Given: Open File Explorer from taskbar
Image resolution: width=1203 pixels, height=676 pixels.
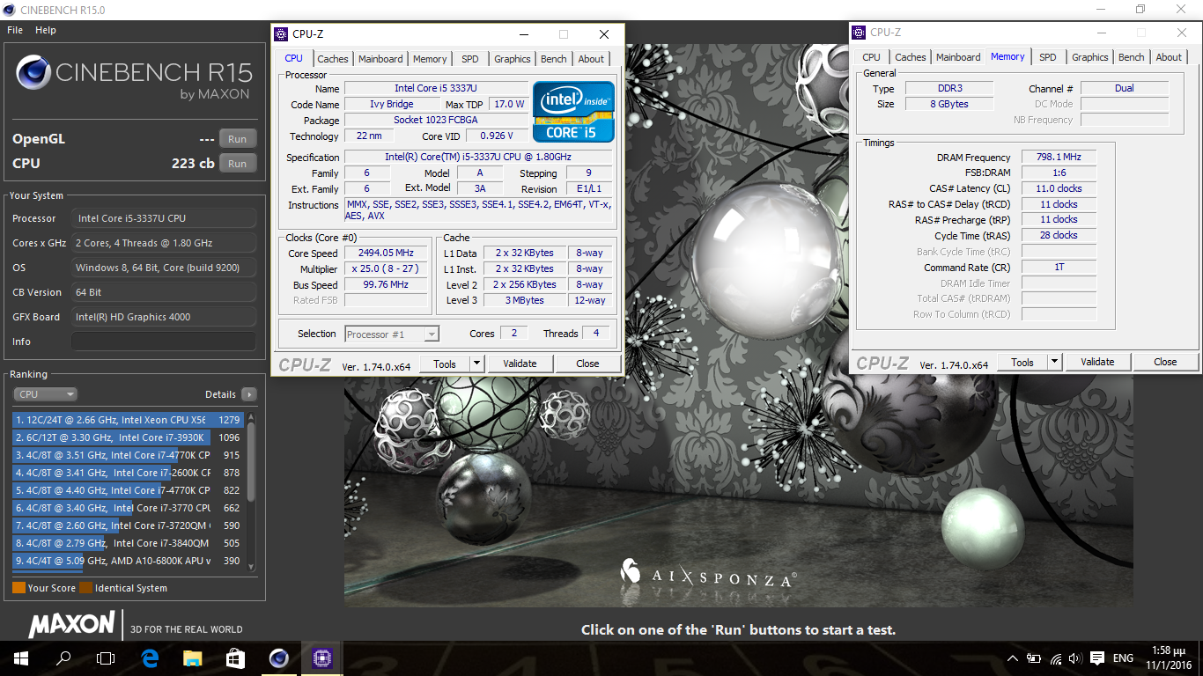Looking at the screenshot, I should coord(192,658).
